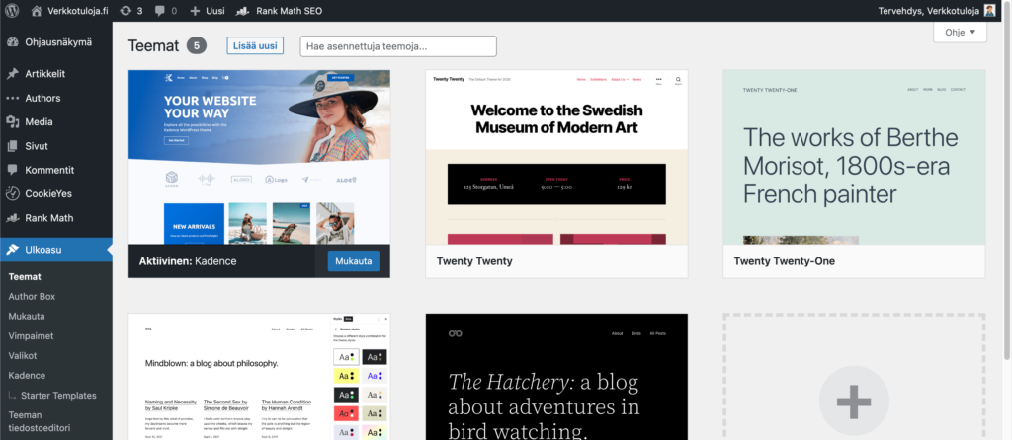This screenshot has height=440, width=1012.
Task: Open the Kadence theme screenshot
Action: [x=260, y=157]
